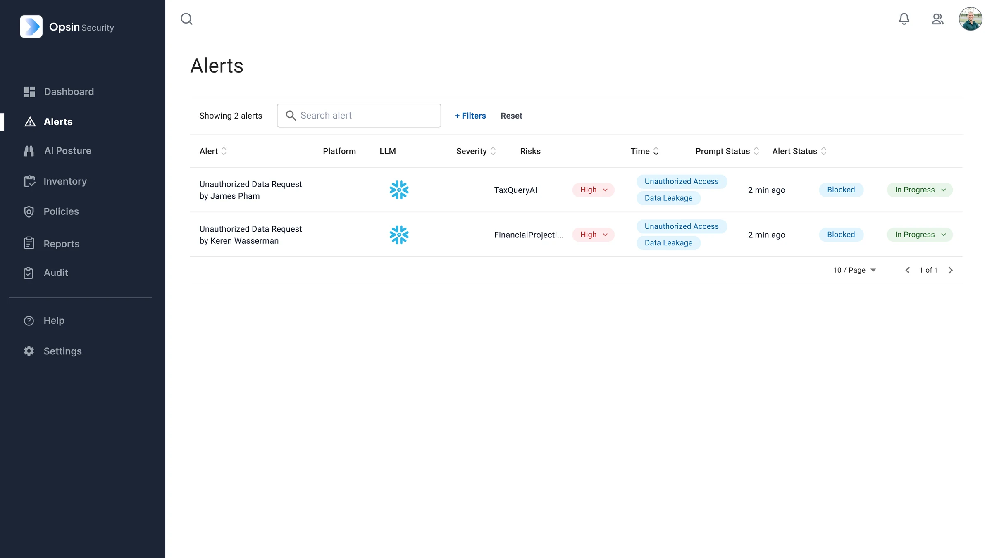The height and width of the screenshot is (558, 992).
Task: Focus the Search alert field
Action: tap(359, 116)
